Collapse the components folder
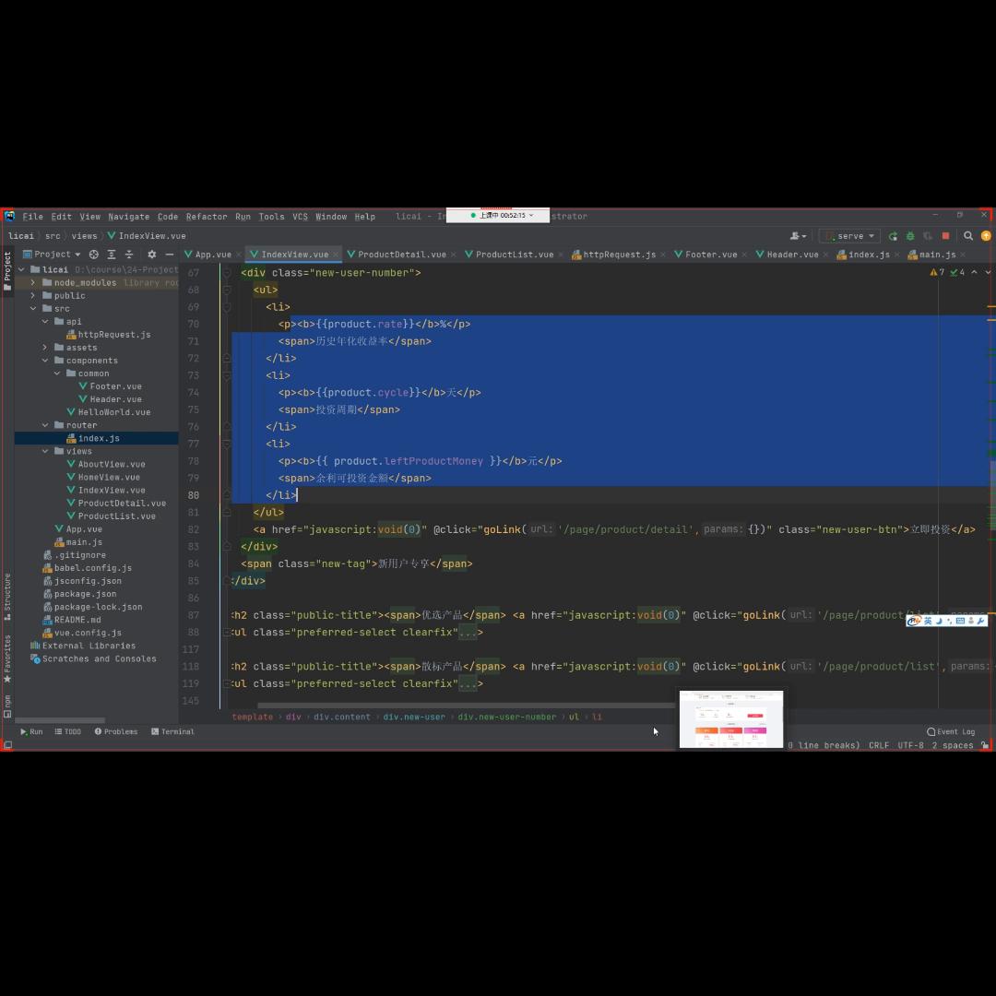Image resolution: width=996 pixels, height=996 pixels. coord(45,361)
